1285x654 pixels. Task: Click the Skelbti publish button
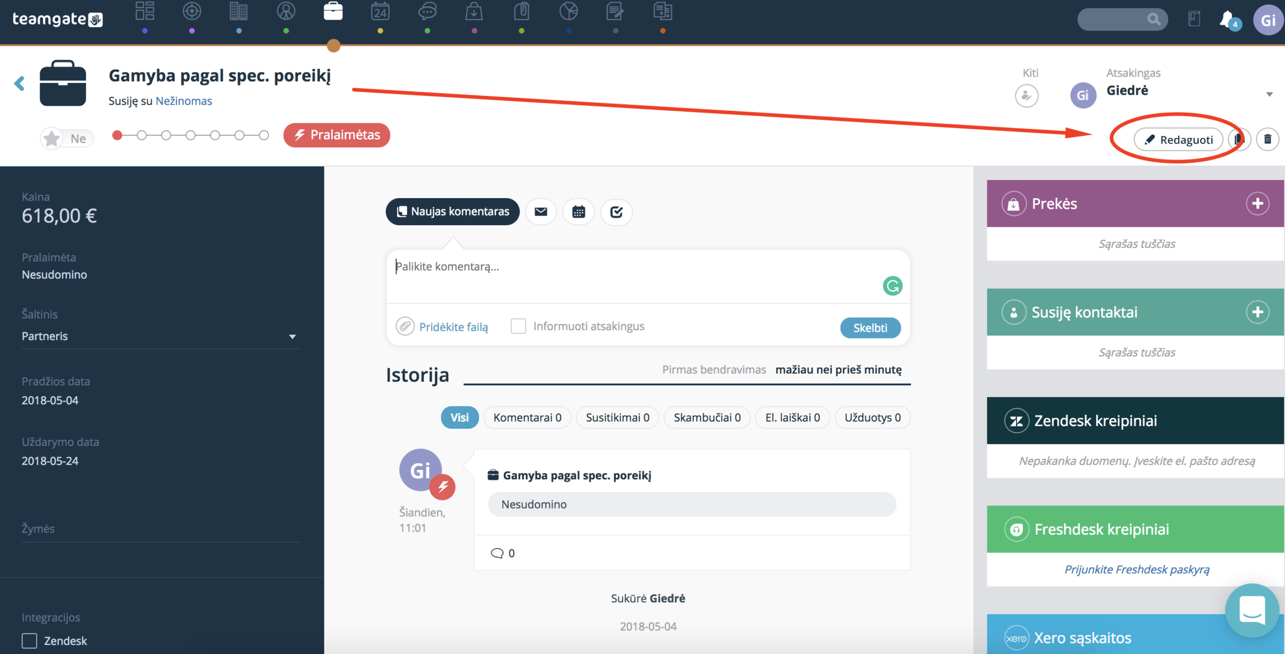coord(870,328)
